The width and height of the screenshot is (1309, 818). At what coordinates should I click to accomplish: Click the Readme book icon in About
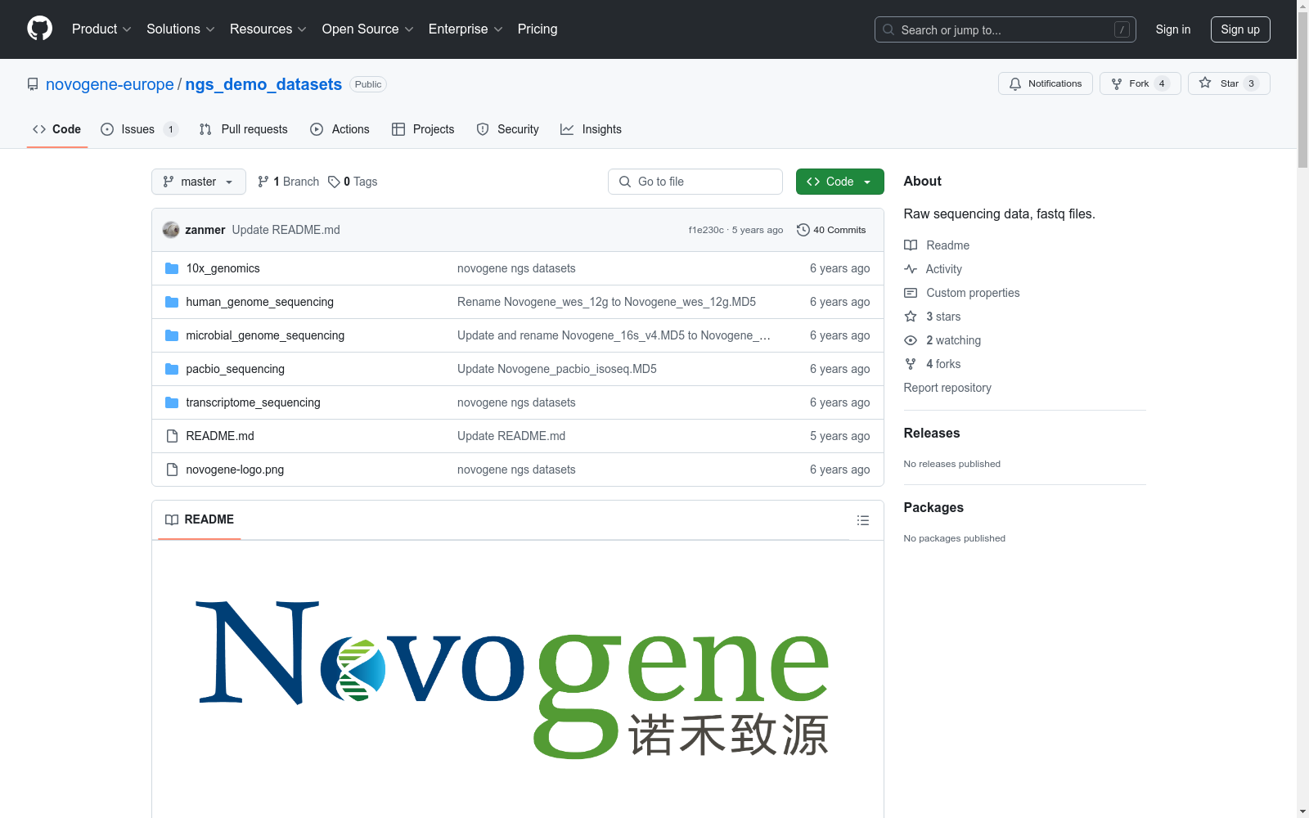pyautogui.click(x=911, y=245)
